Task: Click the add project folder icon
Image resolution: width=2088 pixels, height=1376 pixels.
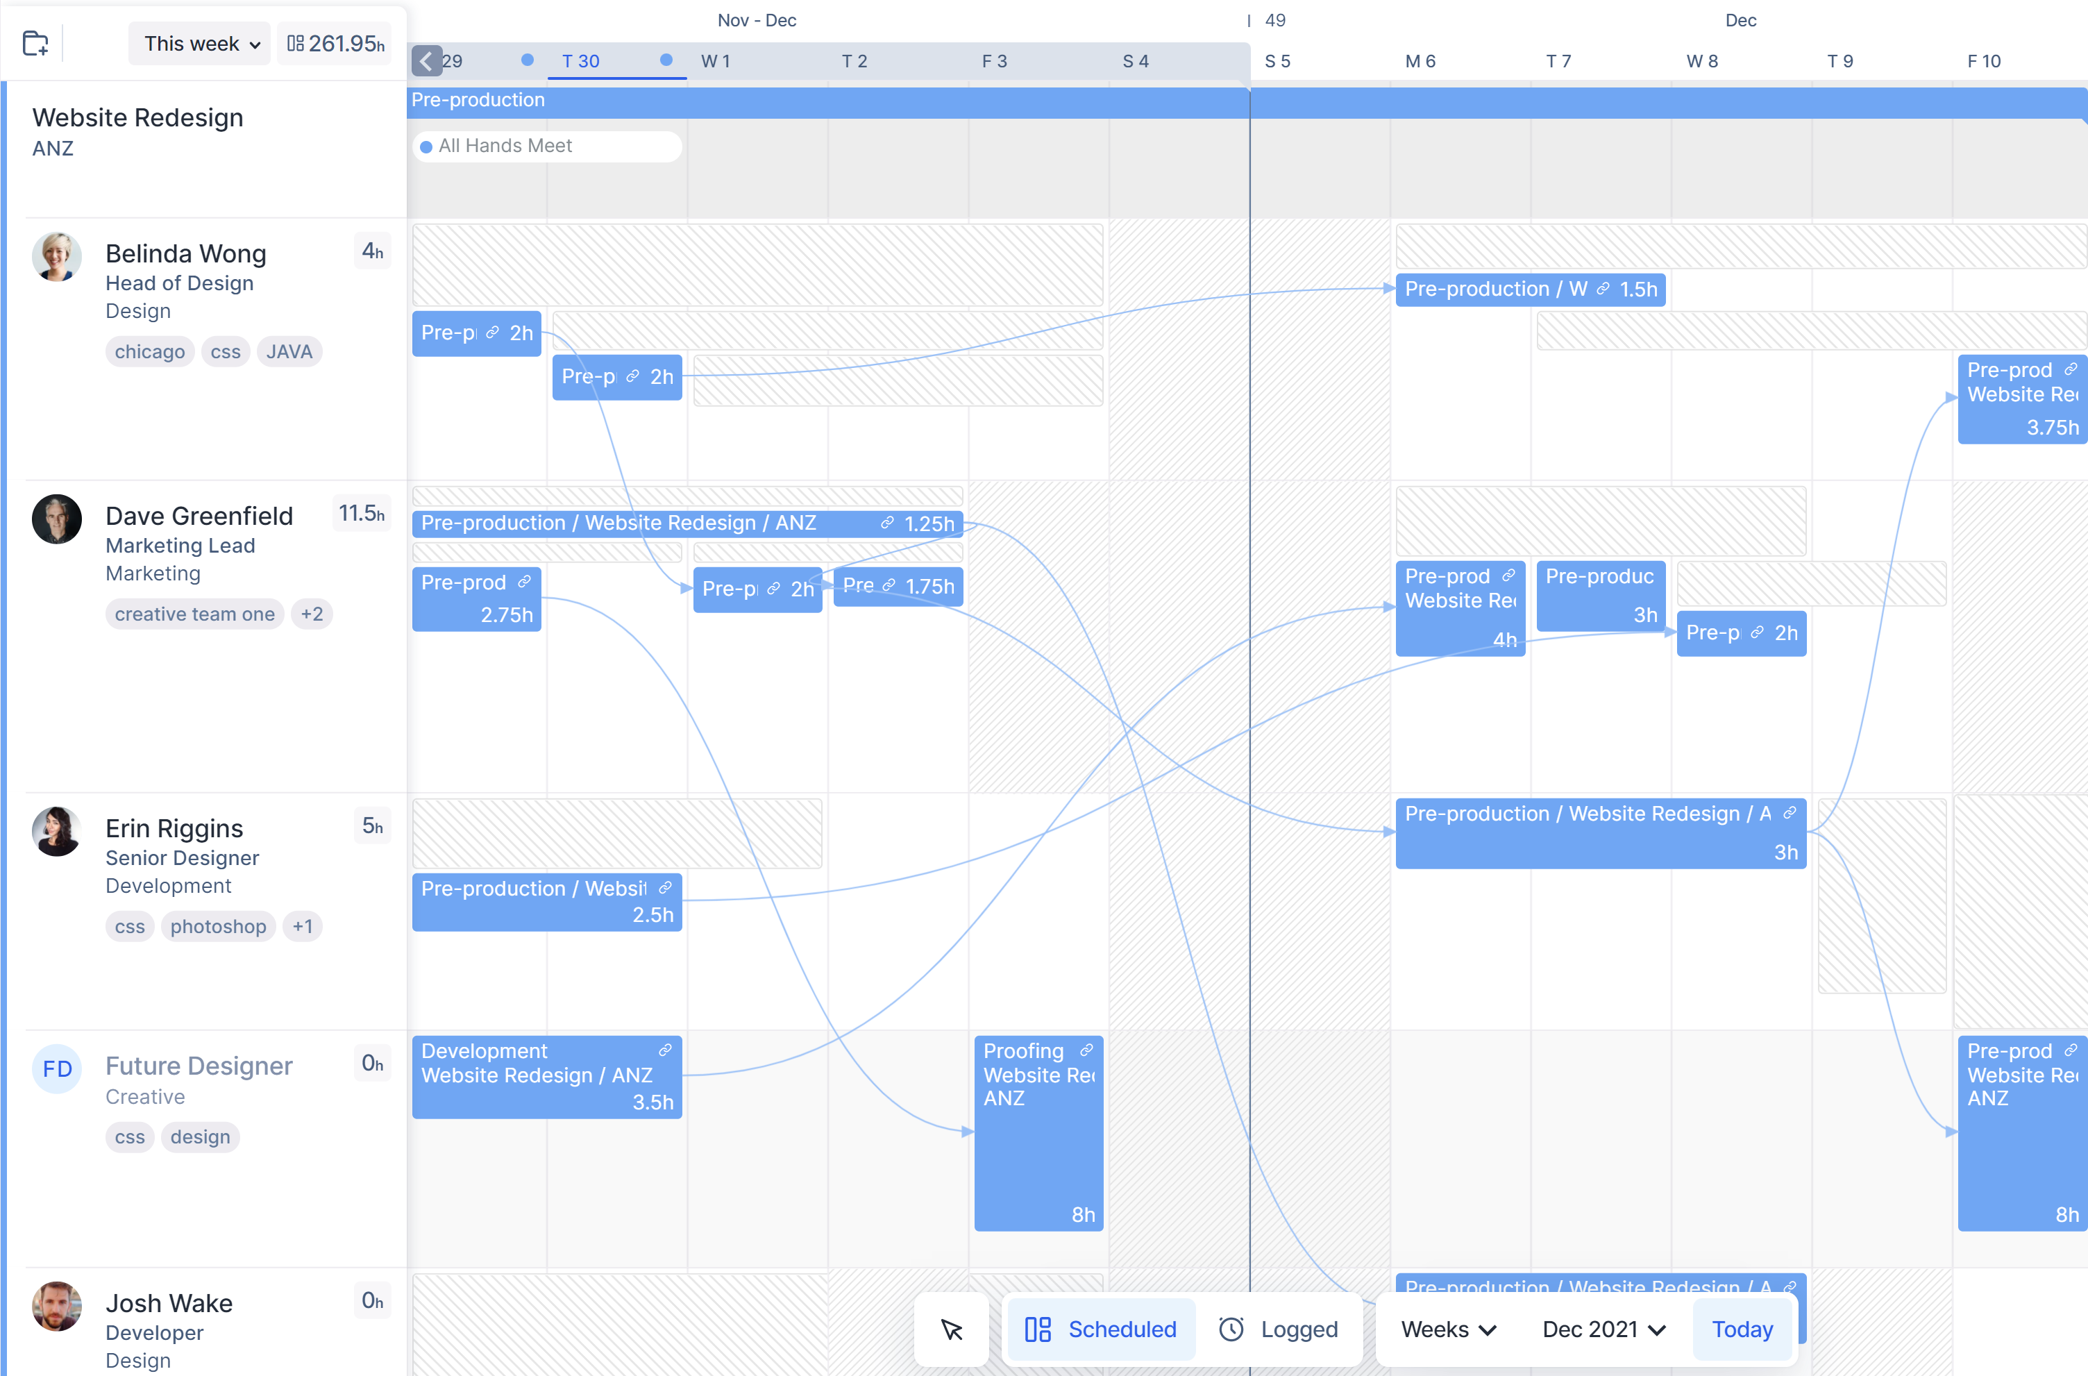Action: click(x=35, y=43)
